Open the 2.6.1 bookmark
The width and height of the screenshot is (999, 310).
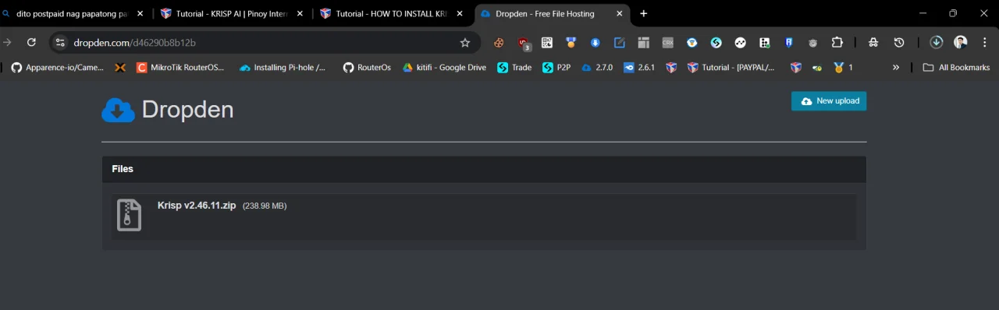click(x=639, y=68)
